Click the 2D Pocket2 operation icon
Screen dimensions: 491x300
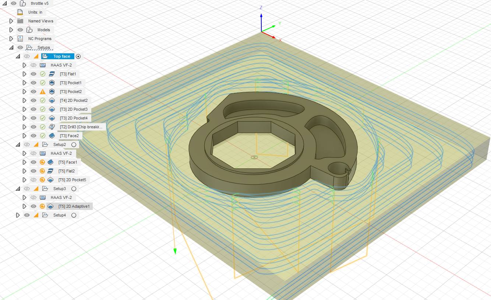(x=52, y=100)
